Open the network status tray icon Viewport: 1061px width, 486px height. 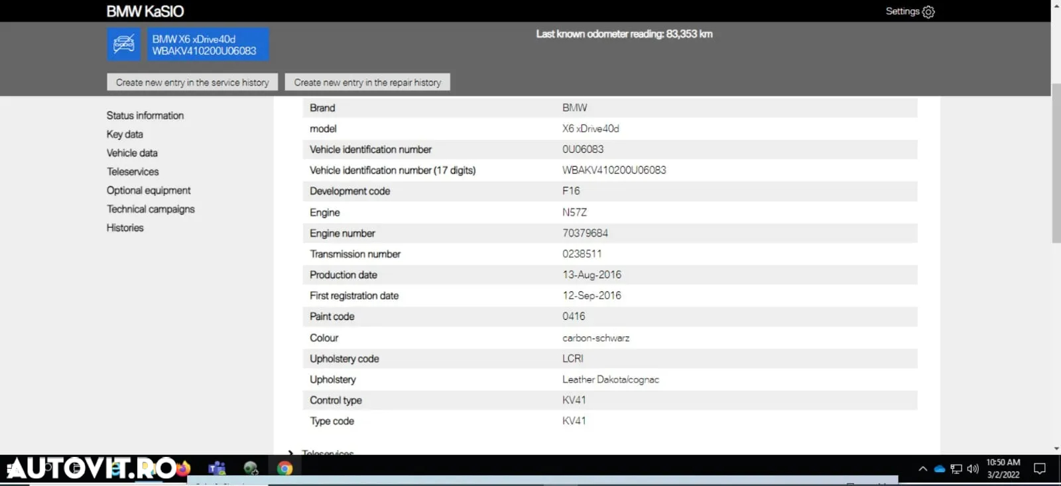click(x=956, y=469)
